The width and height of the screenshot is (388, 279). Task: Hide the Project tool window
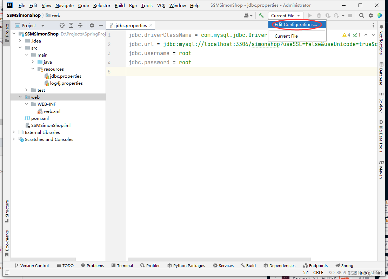101,25
